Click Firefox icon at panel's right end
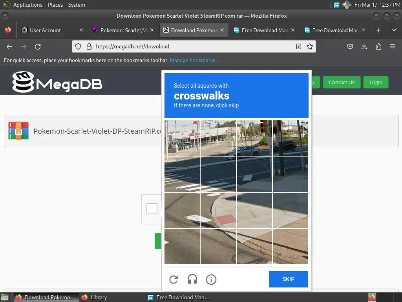Screen dimensions: 402x302 pyautogui.click(x=372, y=297)
